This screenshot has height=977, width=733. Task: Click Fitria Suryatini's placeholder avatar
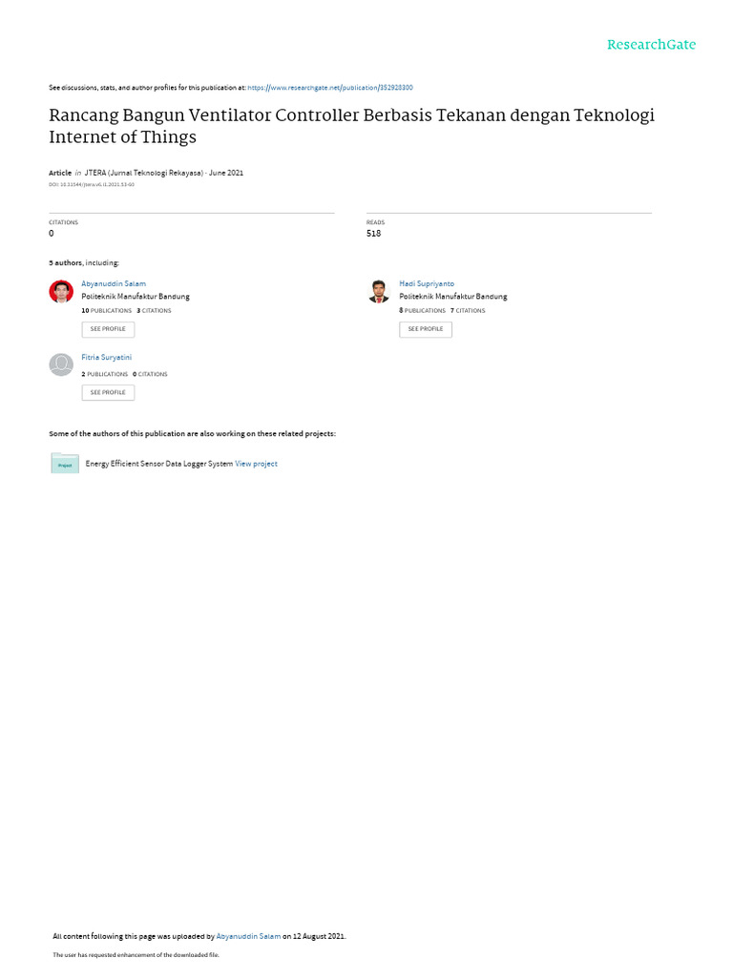61,364
